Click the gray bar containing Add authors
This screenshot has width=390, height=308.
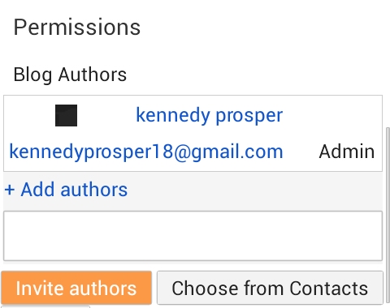193,191
